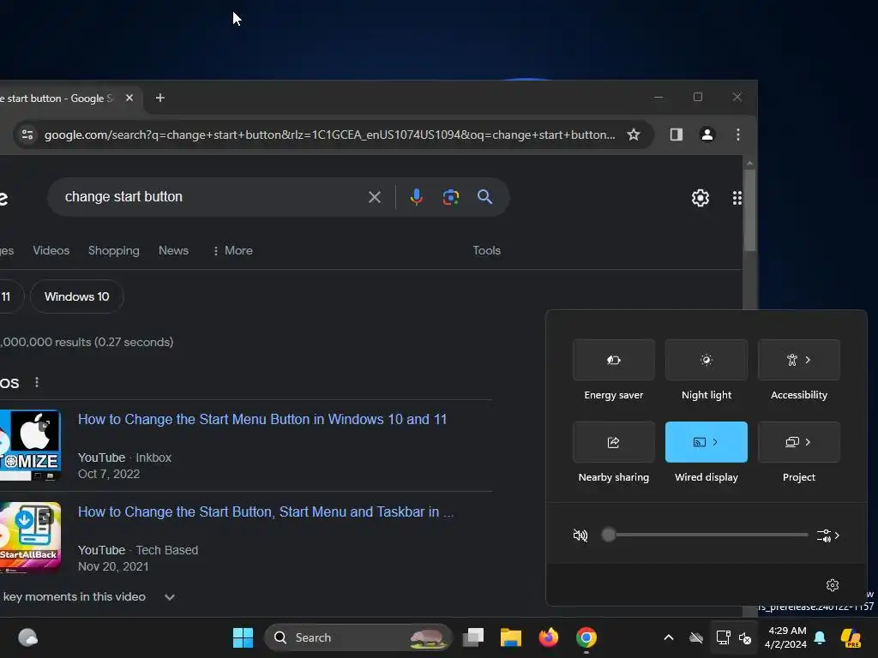Open the sound output selector beside the slider
This screenshot has height=658, width=878.
click(x=828, y=535)
